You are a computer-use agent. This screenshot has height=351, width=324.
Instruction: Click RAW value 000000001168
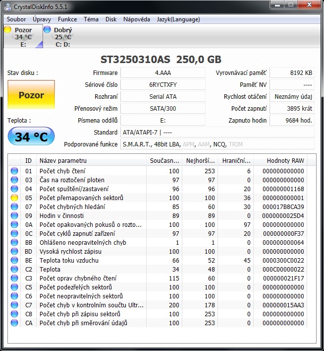coord(283,189)
